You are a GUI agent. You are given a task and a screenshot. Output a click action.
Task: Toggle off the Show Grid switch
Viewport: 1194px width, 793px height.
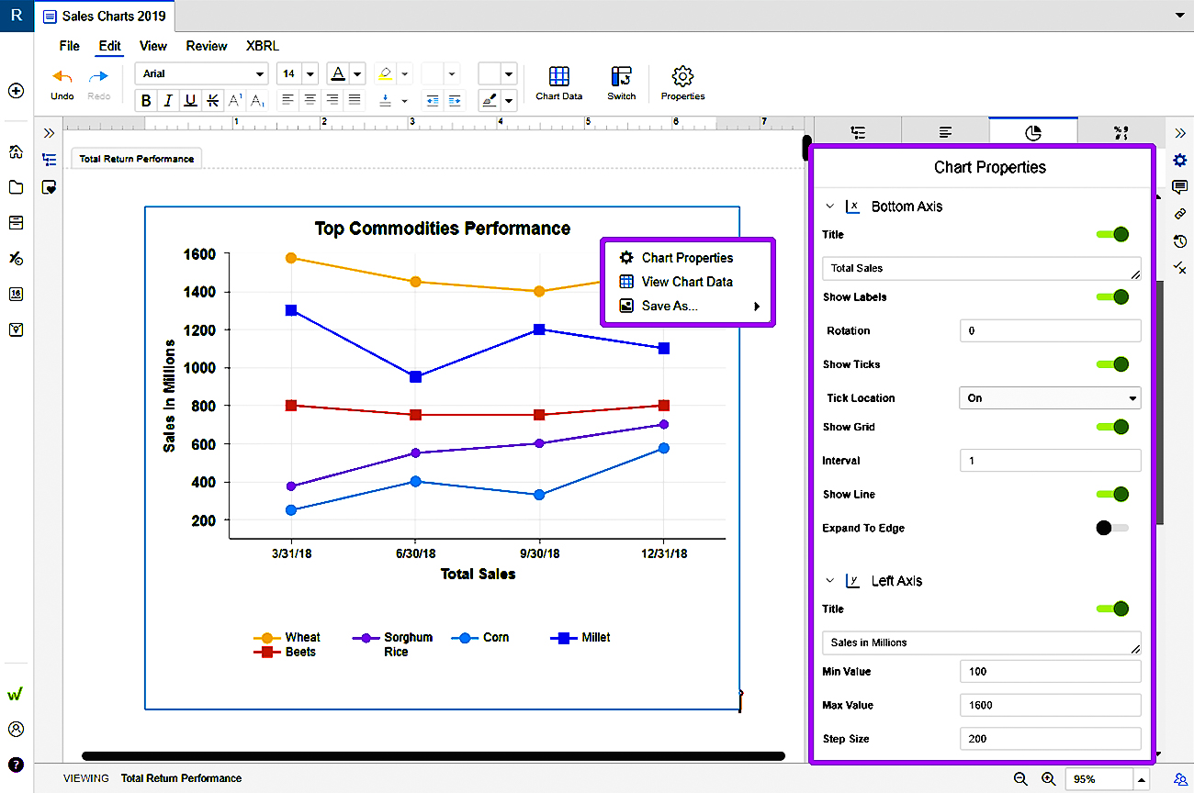[1112, 427]
